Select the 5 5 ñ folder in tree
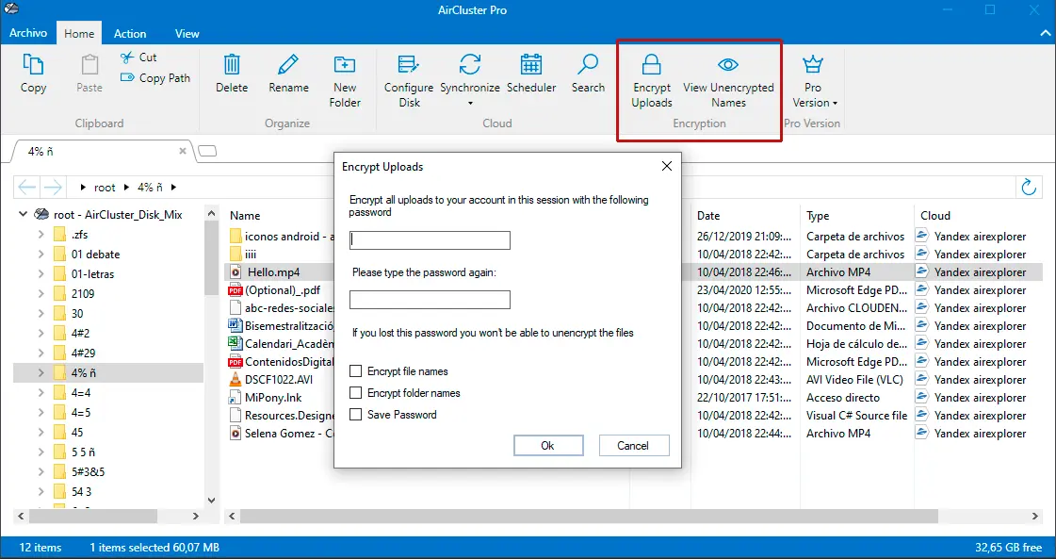The width and height of the screenshot is (1056, 559). point(83,452)
